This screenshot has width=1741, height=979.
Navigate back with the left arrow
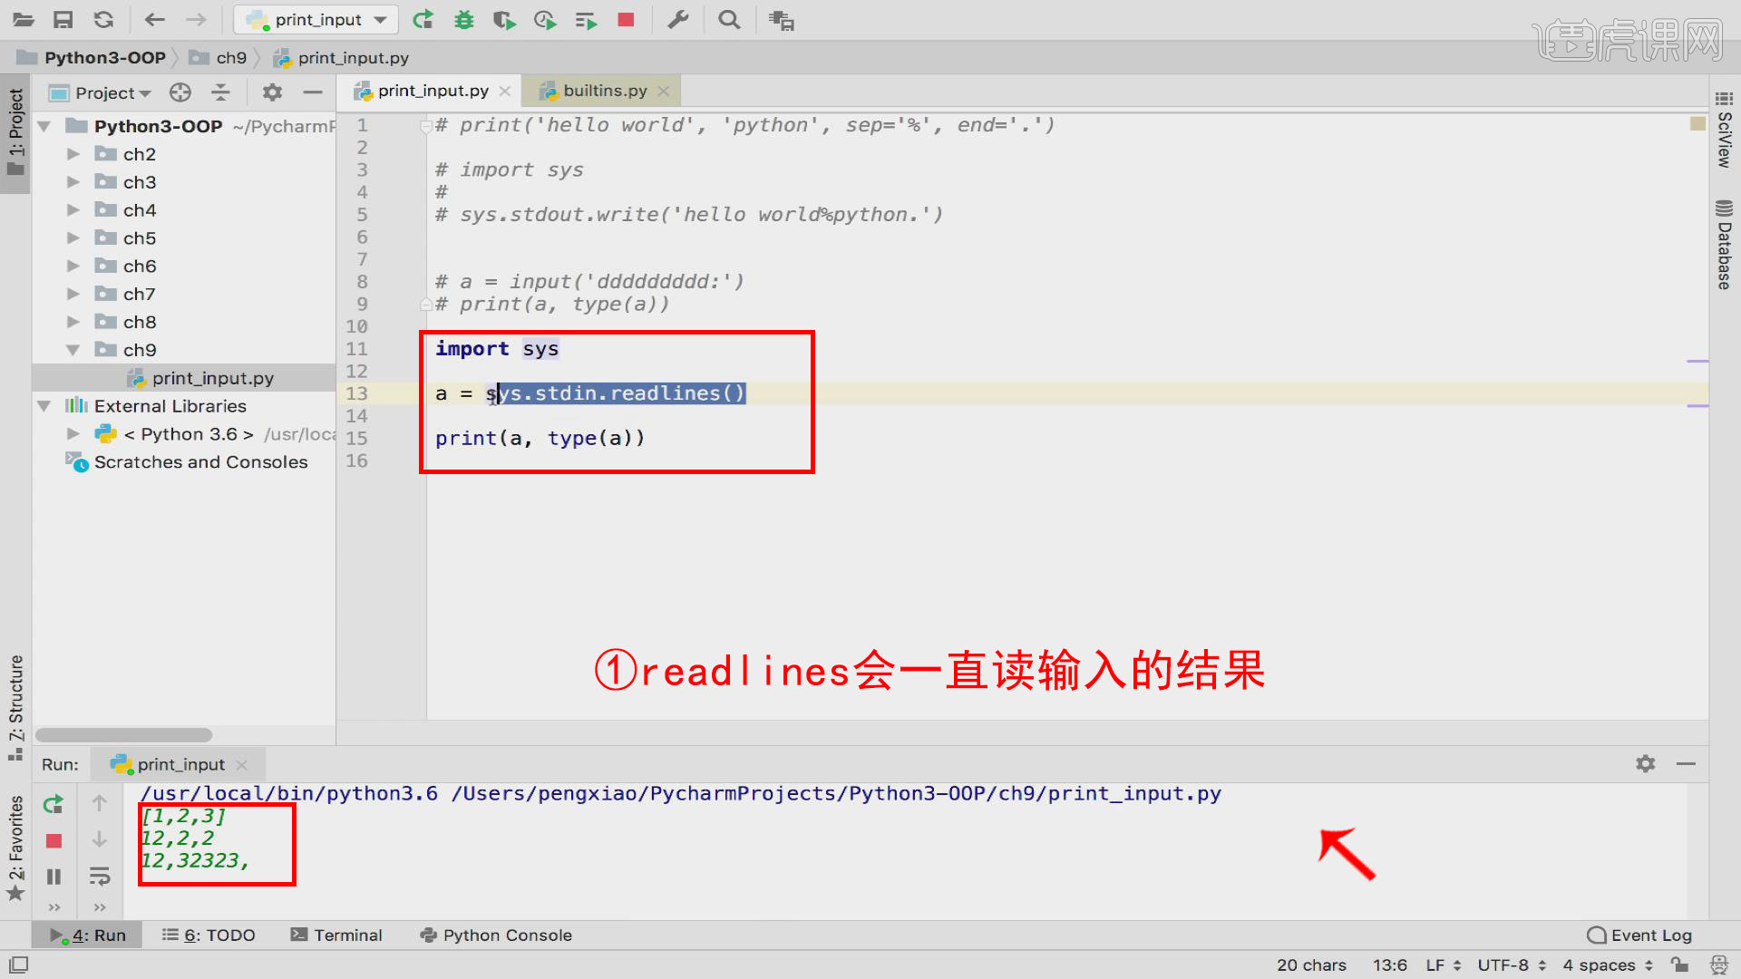click(155, 19)
